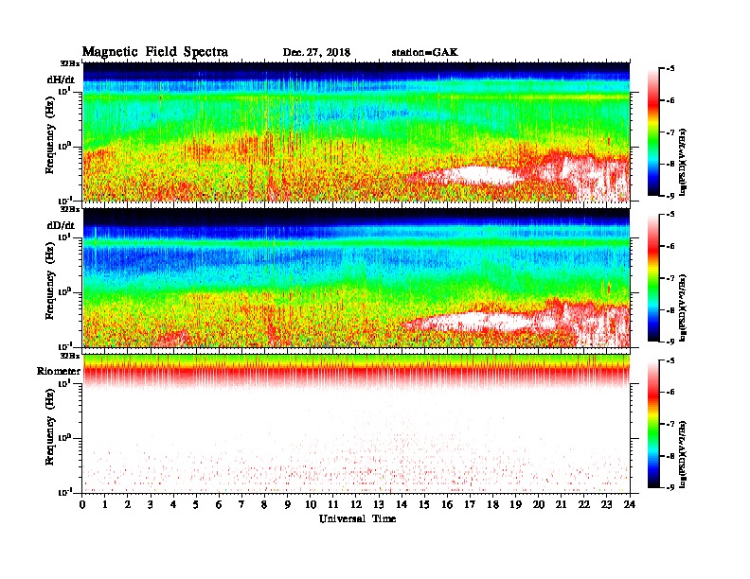
Task: Click the -9 tick on dH/dt color scale
Action: (x=670, y=196)
